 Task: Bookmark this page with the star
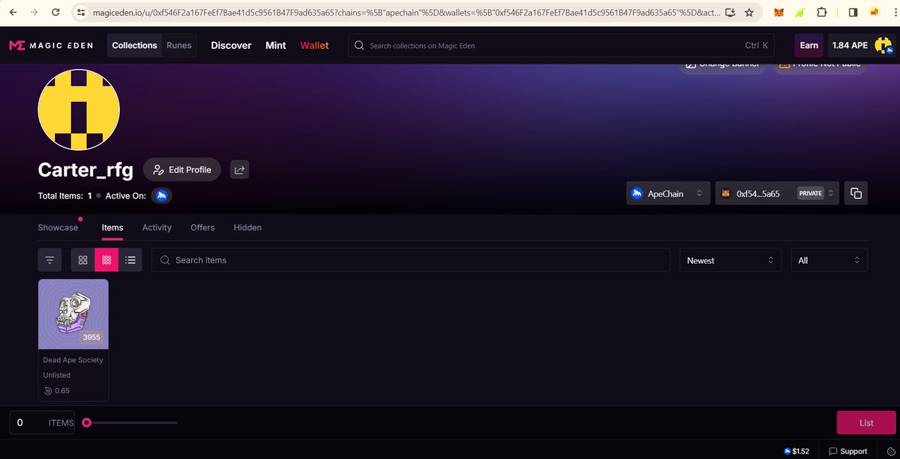coord(749,13)
